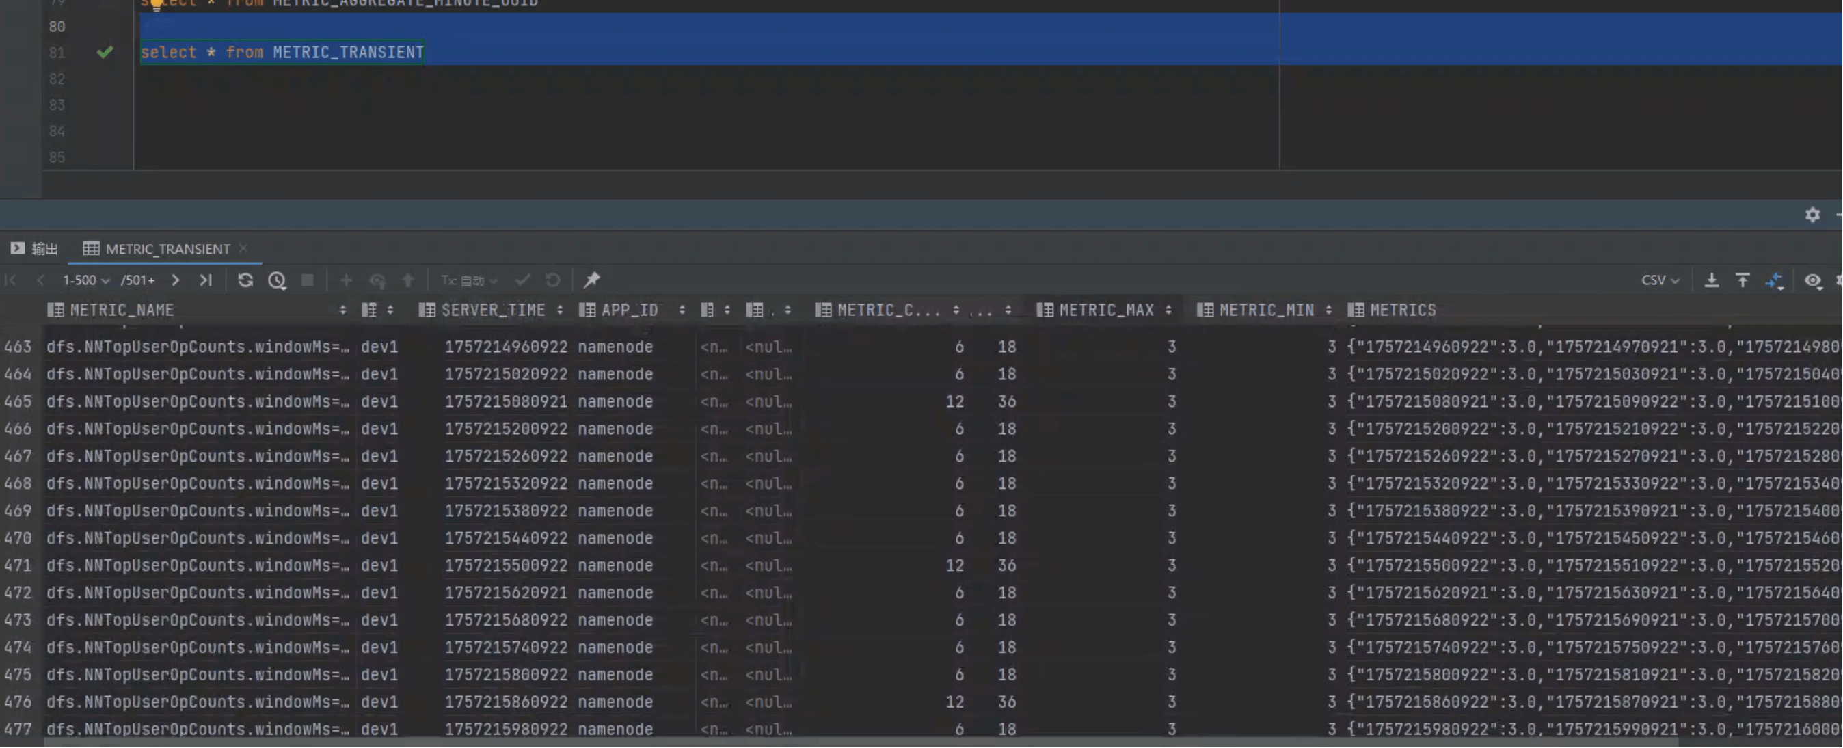Screen dimensions: 1843x748
Task: Sort by the METRIC_NAME column arrows
Action: tap(342, 310)
